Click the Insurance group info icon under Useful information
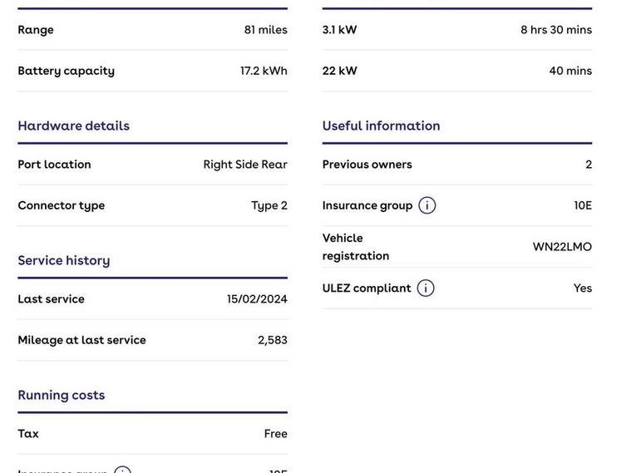Screen dimensions: 631x473 (427, 205)
